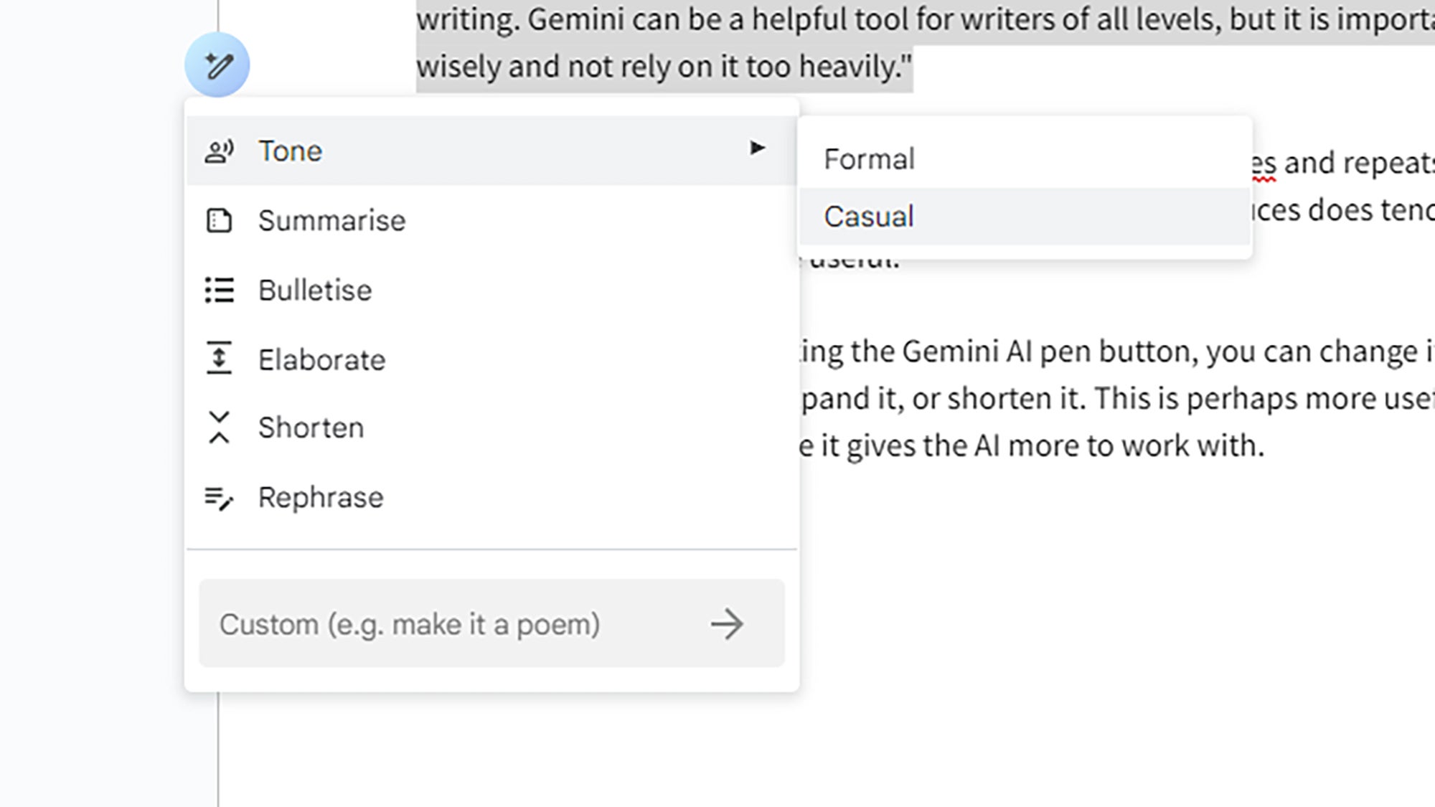Image resolution: width=1435 pixels, height=807 pixels.
Task: Select Casual tone option
Action: click(x=867, y=216)
